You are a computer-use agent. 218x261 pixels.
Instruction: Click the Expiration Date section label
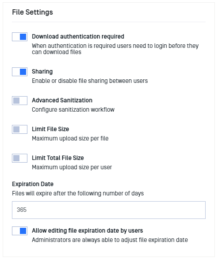33,184
